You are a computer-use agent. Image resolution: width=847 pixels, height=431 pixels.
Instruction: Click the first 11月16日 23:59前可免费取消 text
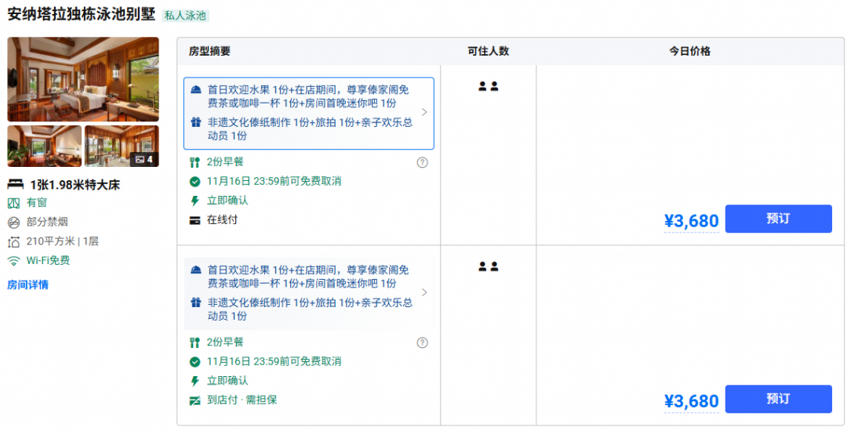[274, 181]
